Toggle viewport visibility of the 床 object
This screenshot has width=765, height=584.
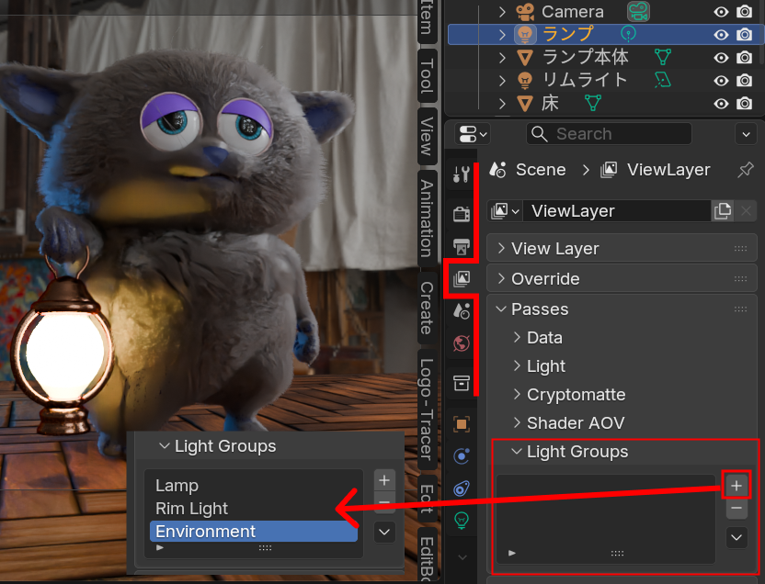pyautogui.click(x=722, y=104)
